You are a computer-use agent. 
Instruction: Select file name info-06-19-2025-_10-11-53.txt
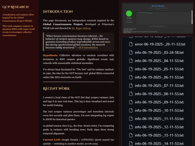pos(159,110)
